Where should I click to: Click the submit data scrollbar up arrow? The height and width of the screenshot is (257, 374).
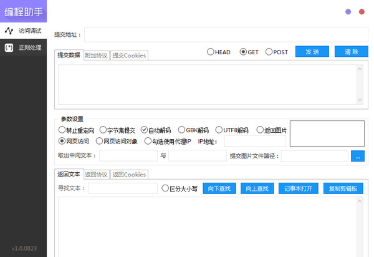(x=360, y=69)
